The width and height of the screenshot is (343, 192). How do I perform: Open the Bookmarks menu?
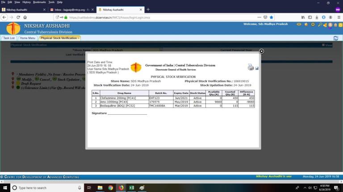39,2
